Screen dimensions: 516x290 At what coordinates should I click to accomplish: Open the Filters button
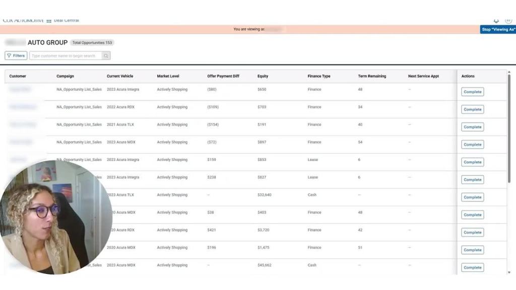[16, 56]
